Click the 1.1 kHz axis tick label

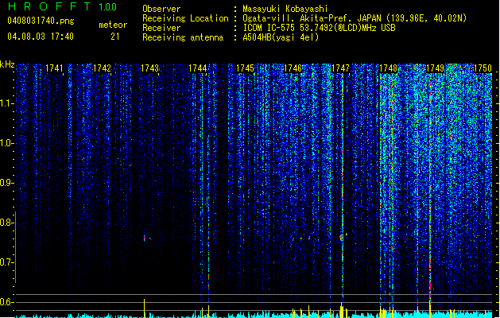point(6,103)
